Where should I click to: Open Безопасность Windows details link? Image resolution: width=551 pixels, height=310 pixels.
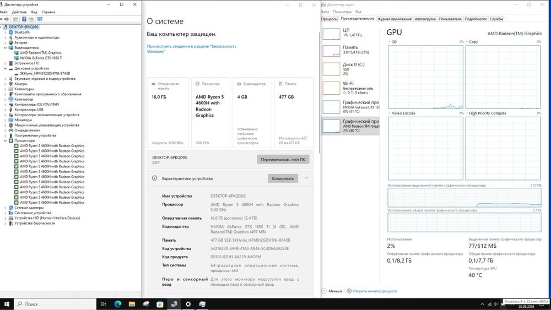(x=192, y=49)
